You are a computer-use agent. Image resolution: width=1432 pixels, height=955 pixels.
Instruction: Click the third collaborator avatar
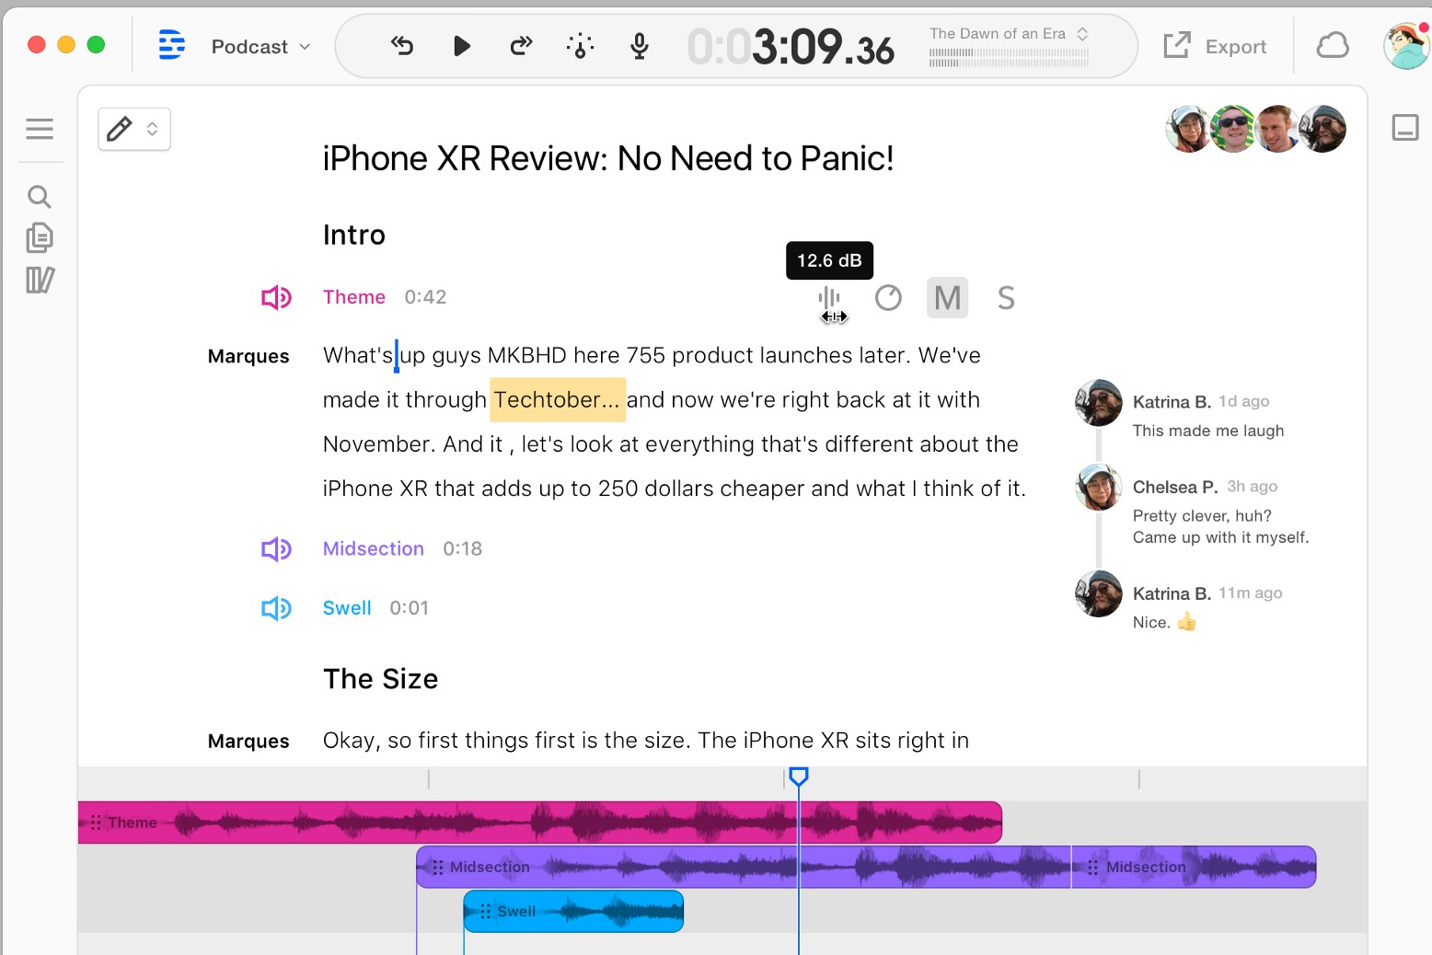coord(1276,129)
